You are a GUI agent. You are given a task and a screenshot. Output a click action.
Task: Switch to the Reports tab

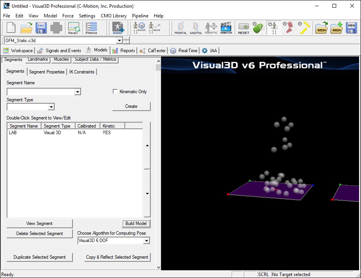click(x=124, y=51)
